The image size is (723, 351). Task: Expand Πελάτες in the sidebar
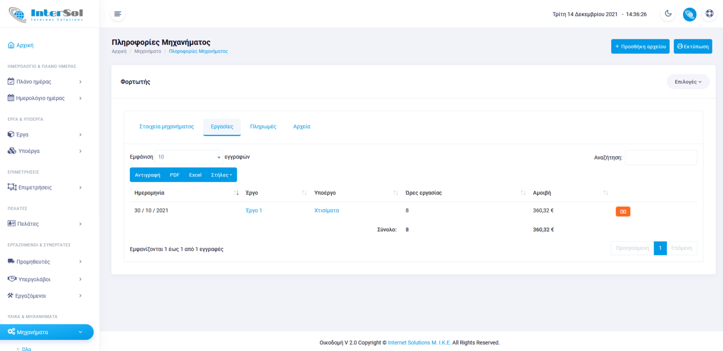coord(46,224)
